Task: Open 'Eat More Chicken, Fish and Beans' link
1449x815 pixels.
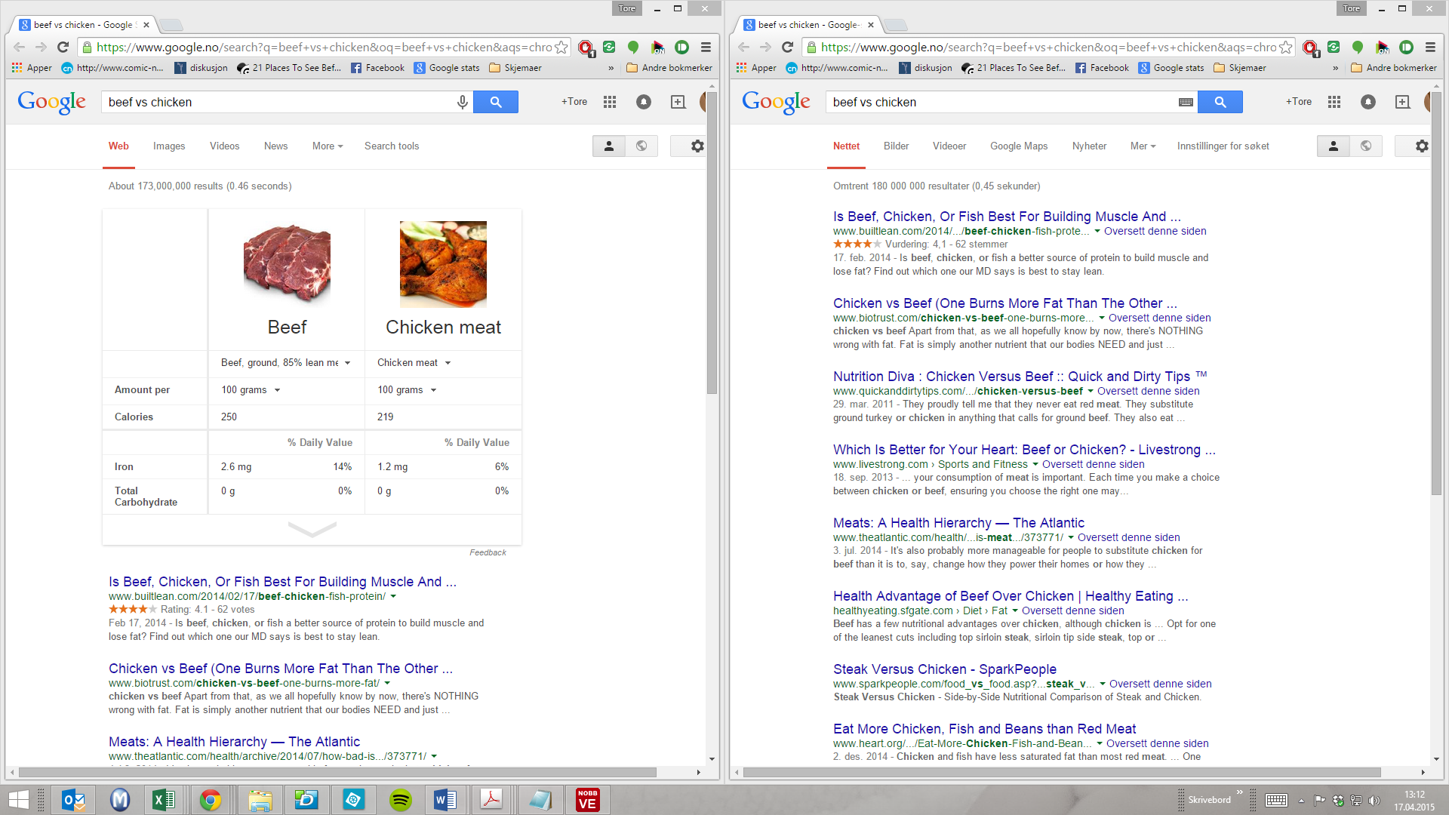Action: click(x=985, y=729)
